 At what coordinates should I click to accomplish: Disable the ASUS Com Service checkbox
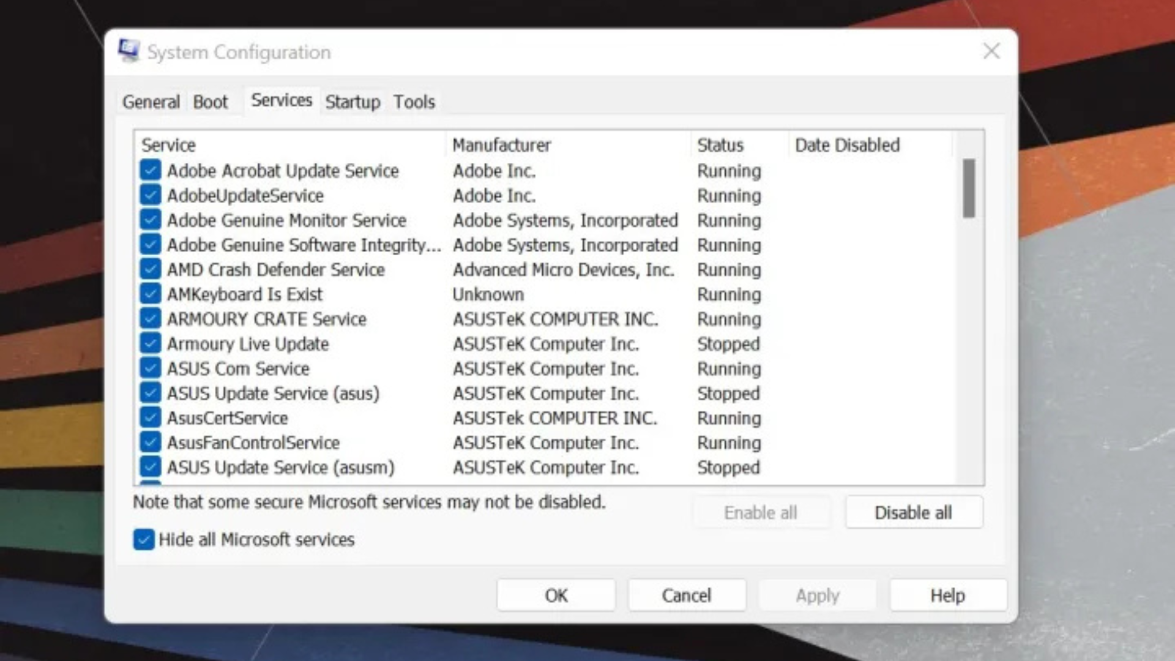[150, 368]
